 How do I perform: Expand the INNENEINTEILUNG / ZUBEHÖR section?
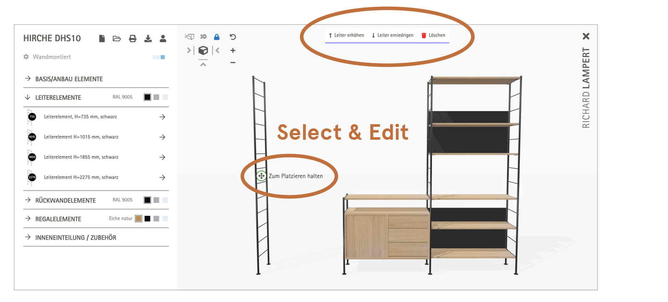pos(75,238)
